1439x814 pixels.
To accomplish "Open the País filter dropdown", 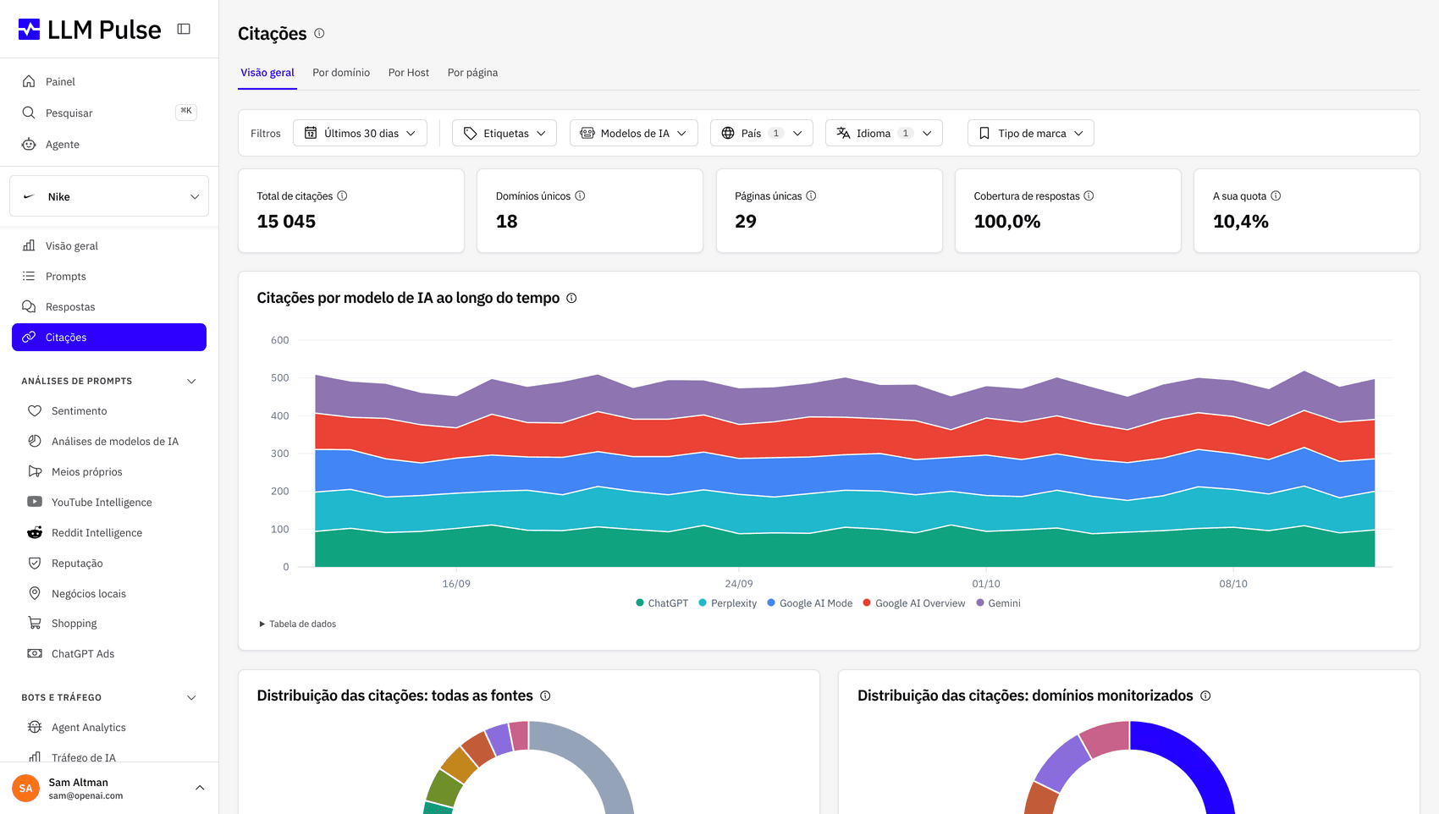I will [x=762, y=133].
